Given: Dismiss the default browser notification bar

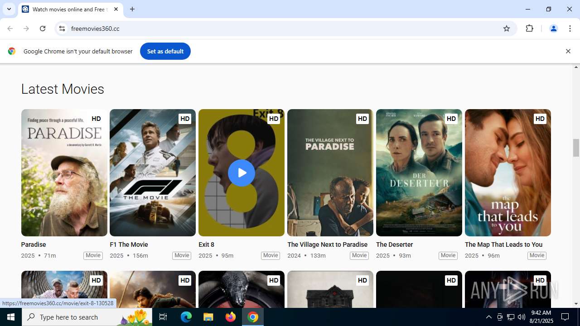Looking at the screenshot, I should click(x=568, y=51).
